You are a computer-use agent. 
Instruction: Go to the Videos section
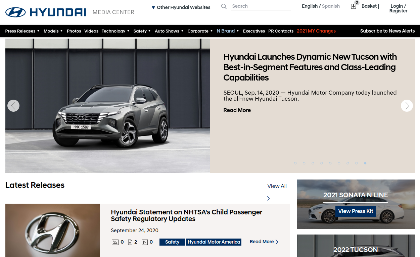click(91, 31)
